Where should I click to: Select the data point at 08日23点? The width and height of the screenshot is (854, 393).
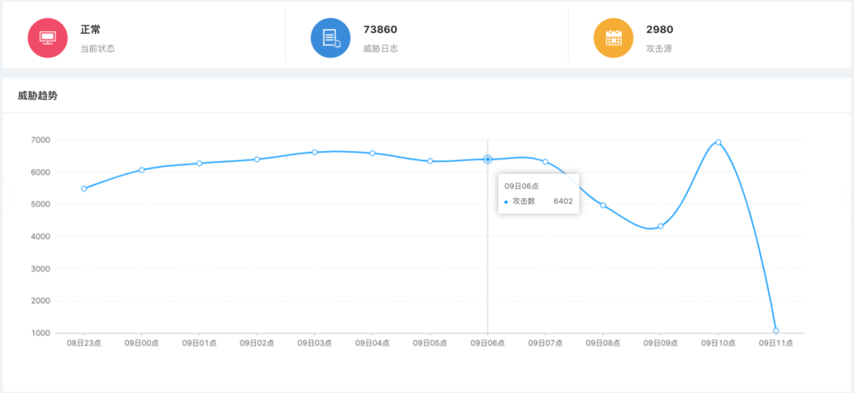point(84,189)
